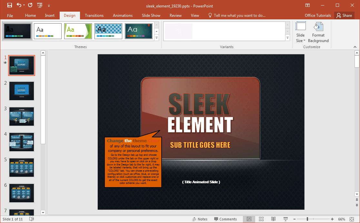Open the Transitions ribbon tab
The width and height of the screenshot is (360, 223).
pos(94,16)
